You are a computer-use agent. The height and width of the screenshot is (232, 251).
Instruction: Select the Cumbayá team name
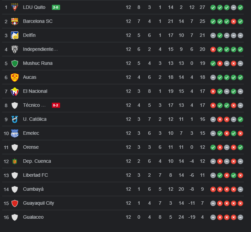33,189
